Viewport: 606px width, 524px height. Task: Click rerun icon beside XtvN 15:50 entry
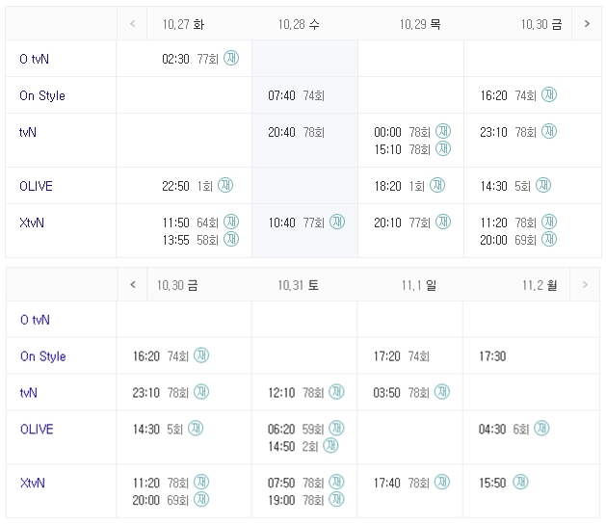521,482
